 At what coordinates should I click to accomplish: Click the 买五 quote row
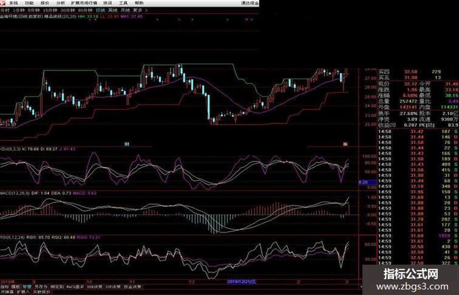coord(409,78)
